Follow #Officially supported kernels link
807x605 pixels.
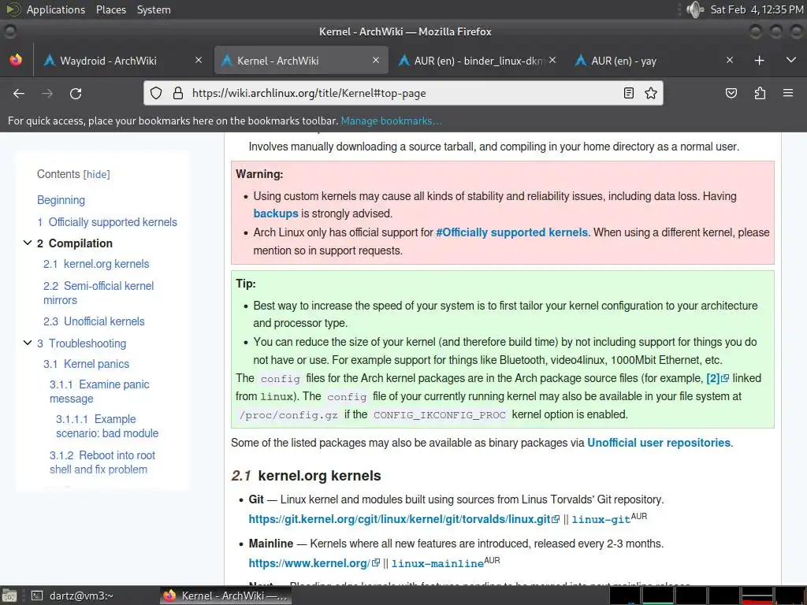pyautogui.click(x=511, y=232)
